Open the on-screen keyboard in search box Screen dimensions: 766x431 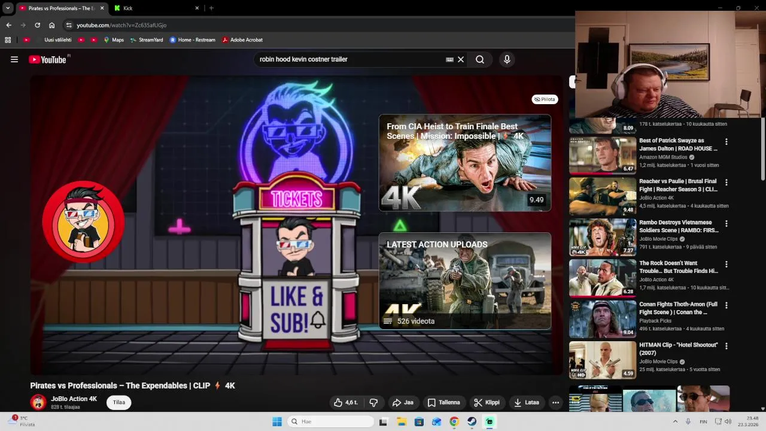(x=449, y=59)
